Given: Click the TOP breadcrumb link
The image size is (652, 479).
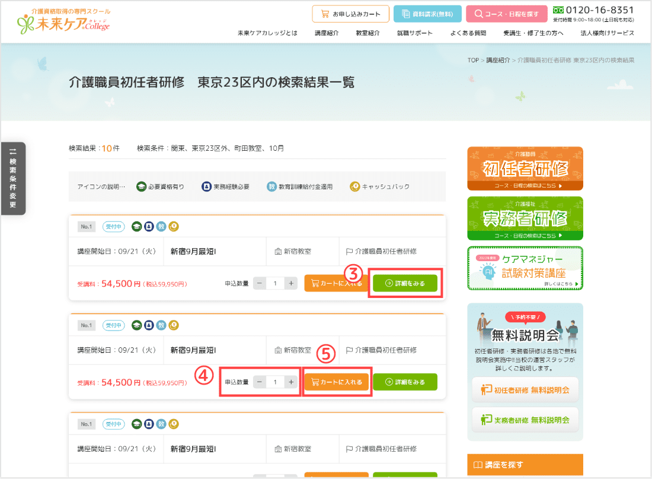Looking at the screenshot, I should [472, 60].
